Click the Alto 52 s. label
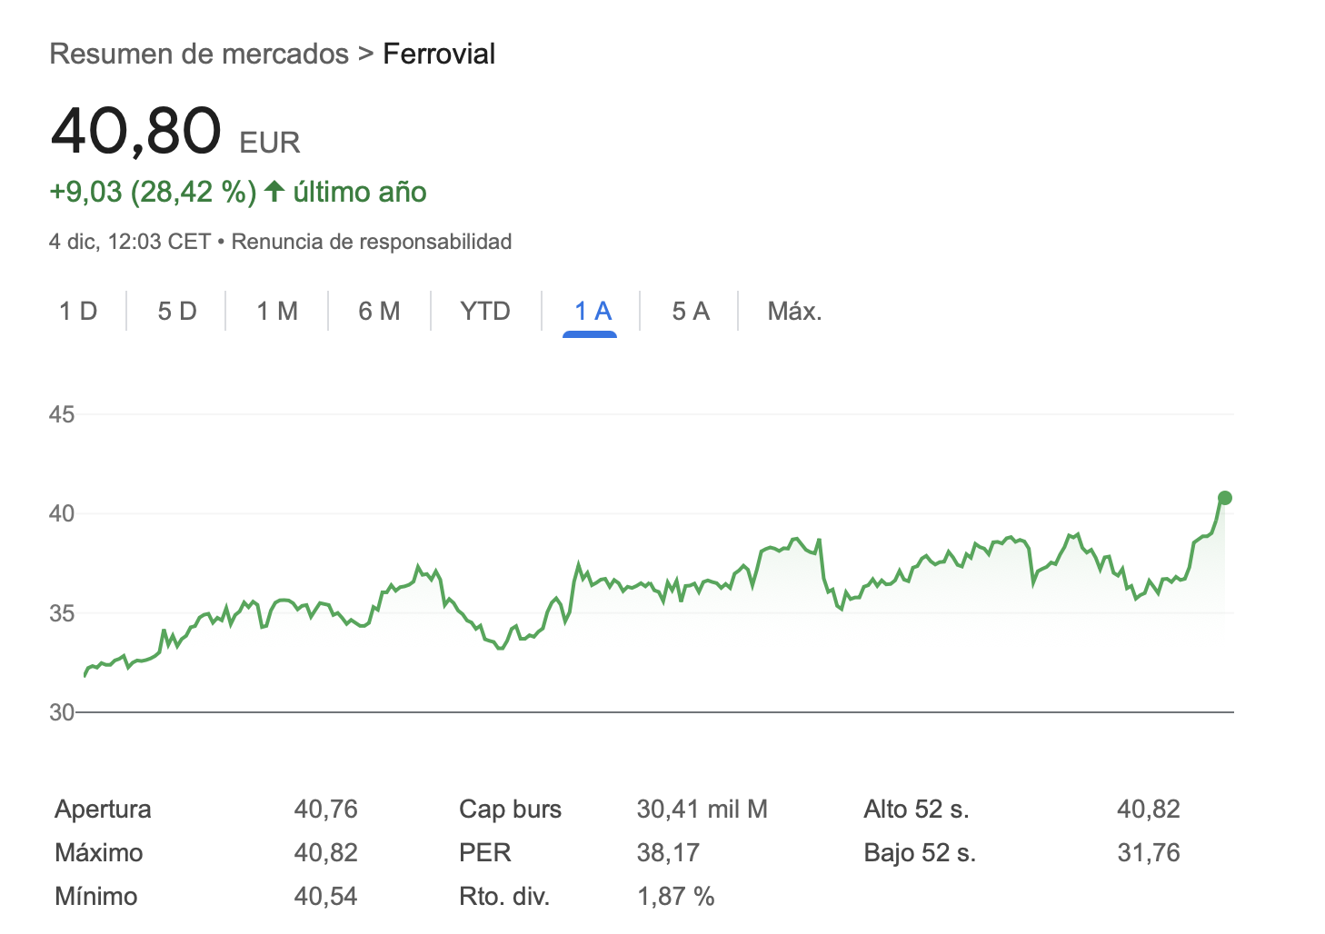Viewport: 1325px width, 934px height. (x=917, y=810)
